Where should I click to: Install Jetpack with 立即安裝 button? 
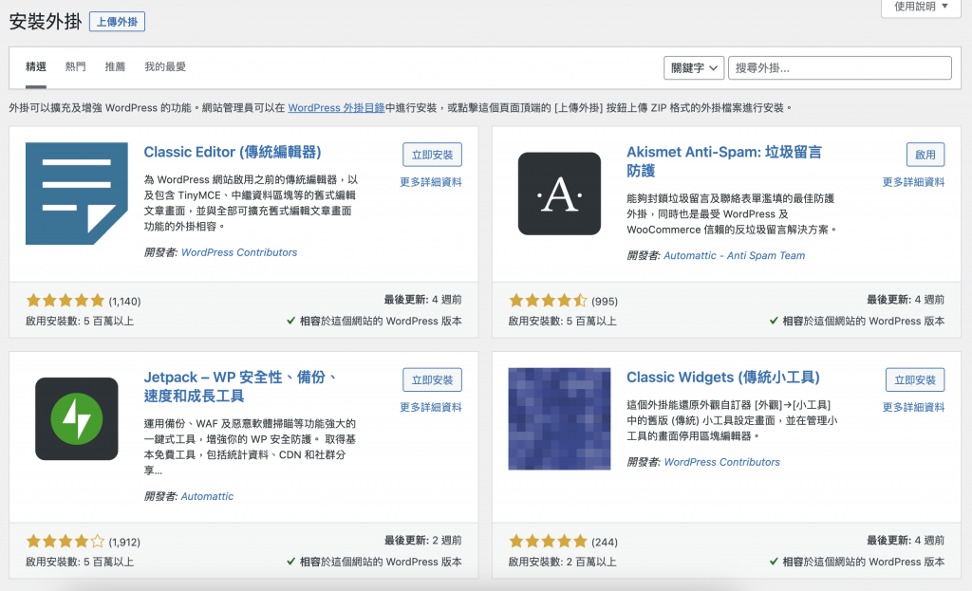point(432,379)
